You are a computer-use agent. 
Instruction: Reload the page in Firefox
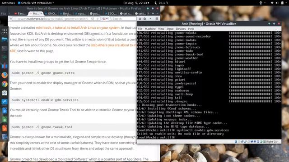tap(98, 18)
